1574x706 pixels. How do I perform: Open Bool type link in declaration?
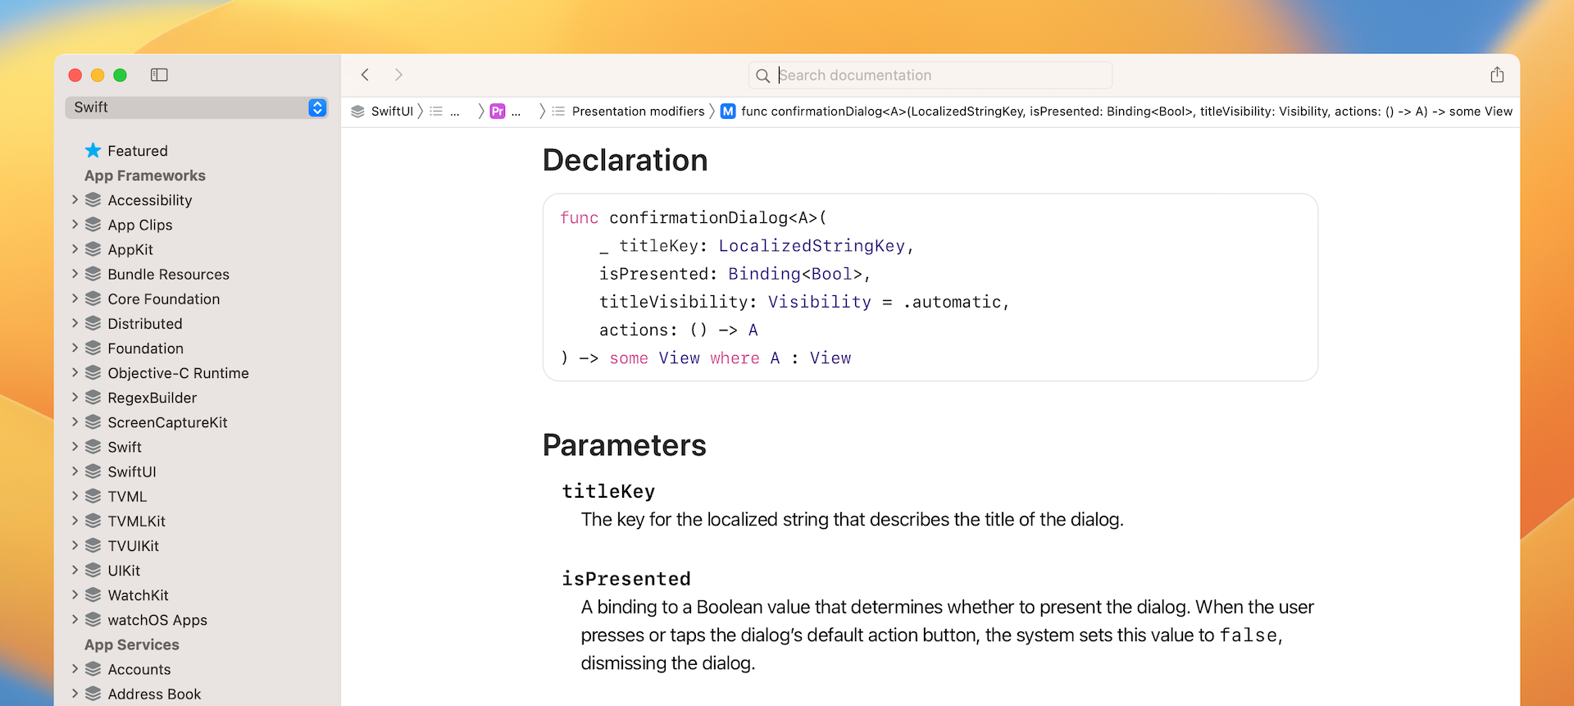[x=831, y=274]
